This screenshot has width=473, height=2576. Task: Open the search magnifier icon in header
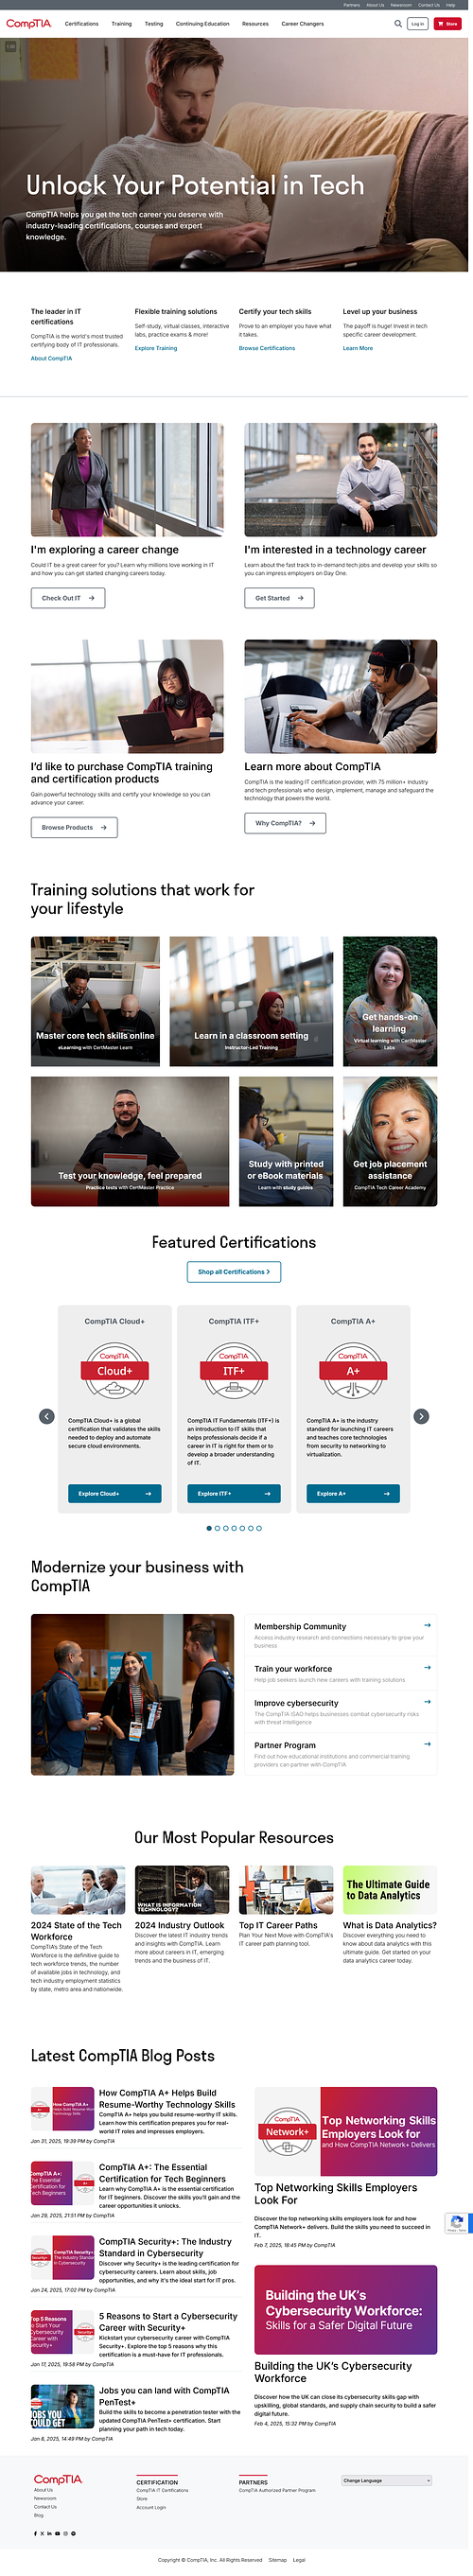[x=398, y=24]
